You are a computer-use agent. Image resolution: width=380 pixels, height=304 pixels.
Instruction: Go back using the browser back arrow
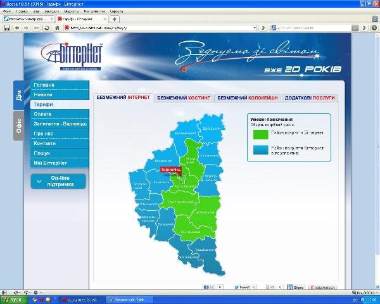tap(17, 28)
